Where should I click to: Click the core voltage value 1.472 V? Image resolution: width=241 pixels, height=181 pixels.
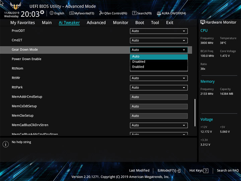click(x=225, y=56)
